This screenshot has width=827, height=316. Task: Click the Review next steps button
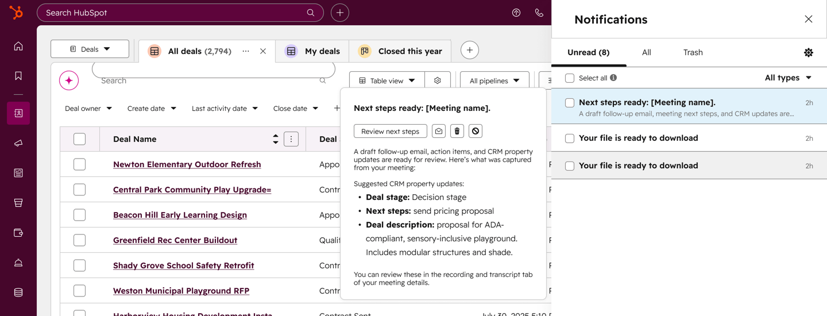tap(391, 131)
